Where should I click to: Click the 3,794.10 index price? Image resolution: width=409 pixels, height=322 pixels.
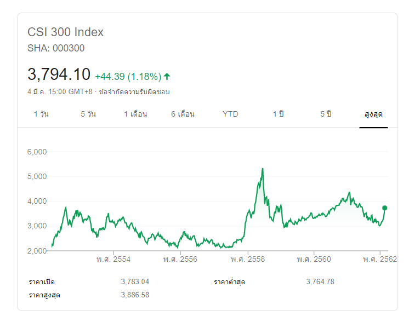click(x=59, y=74)
